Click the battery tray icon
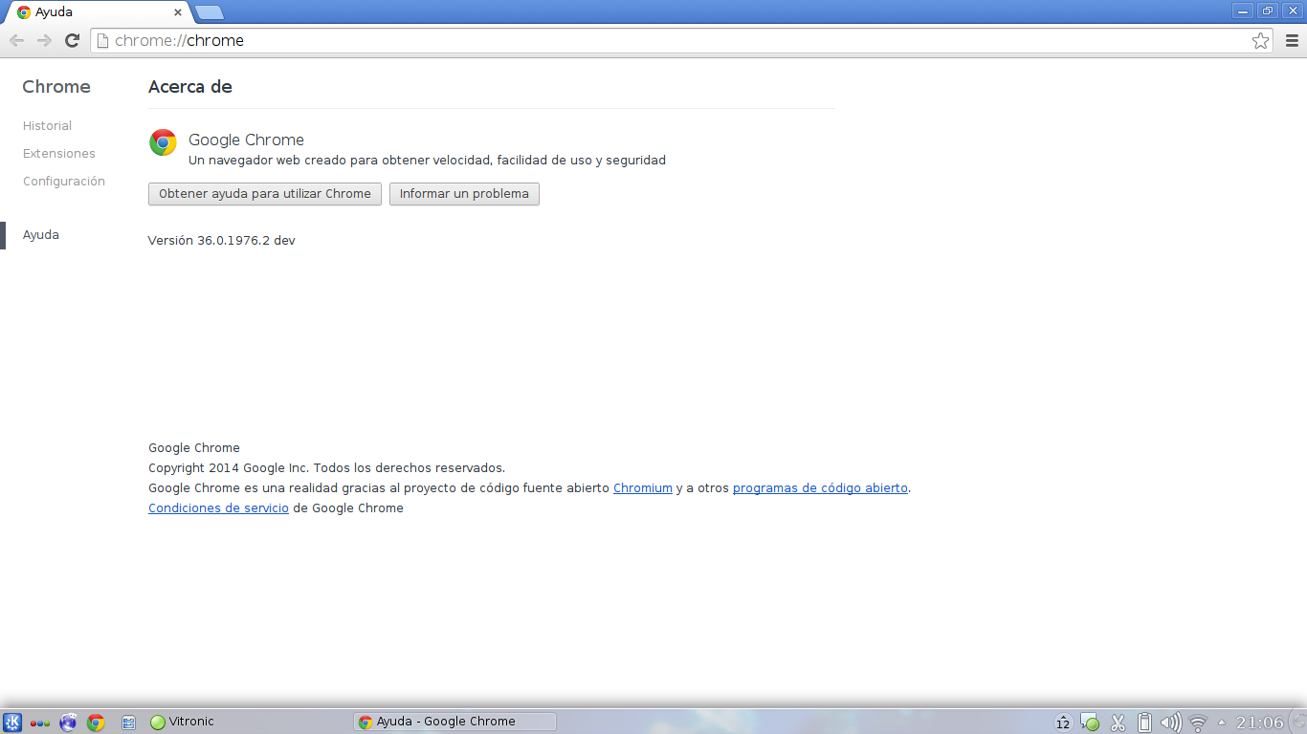1307x734 pixels. (1143, 723)
